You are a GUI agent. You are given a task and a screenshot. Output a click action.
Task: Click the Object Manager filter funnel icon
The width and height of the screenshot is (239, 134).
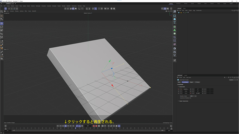(236, 11)
